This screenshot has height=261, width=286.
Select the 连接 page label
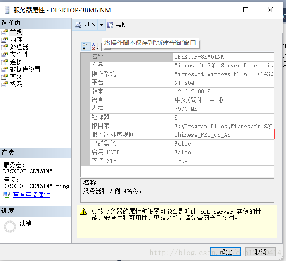(x=16, y=62)
